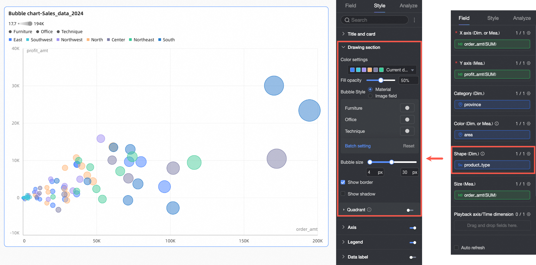Screen dimensions: 536x265
Task: Click the Bubble size minimum slider handle
Action: coord(370,162)
